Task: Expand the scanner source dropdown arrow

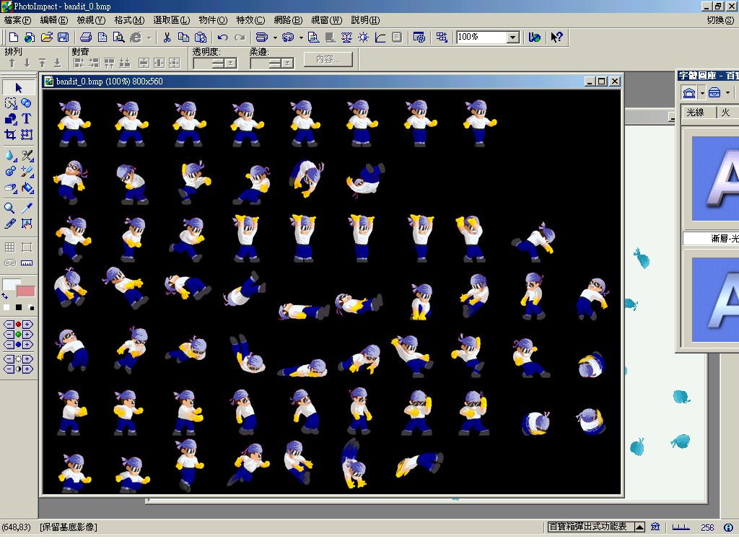Action: [275, 38]
